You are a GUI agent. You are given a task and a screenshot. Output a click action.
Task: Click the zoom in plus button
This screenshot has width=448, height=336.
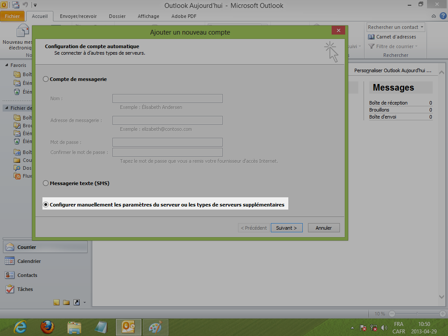pyautogui.click(x=443, y=314)
